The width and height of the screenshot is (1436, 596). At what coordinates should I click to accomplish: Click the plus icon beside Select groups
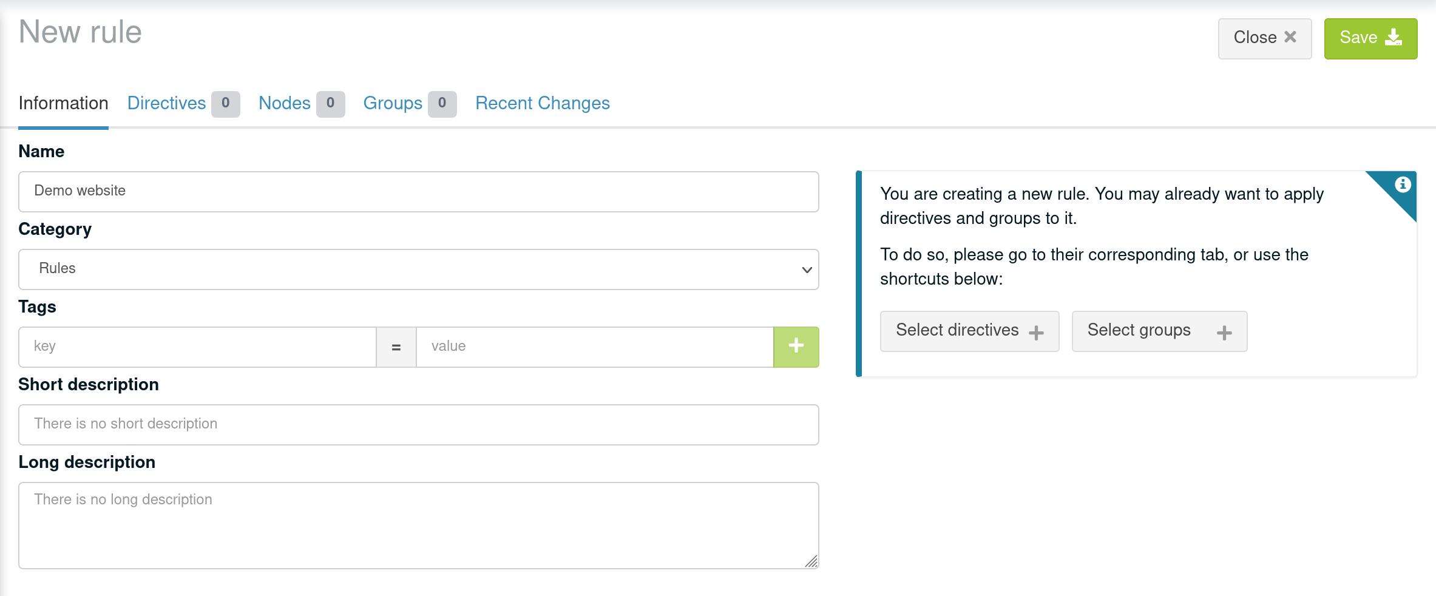[1224, 332]
